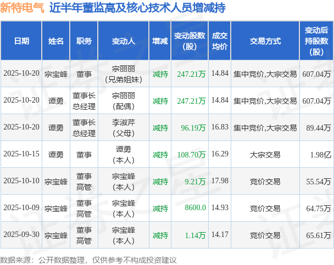Viewport: 334px width, 265px height.
Task: Click the average price 16.83
Action: click(x=220, y=127)
